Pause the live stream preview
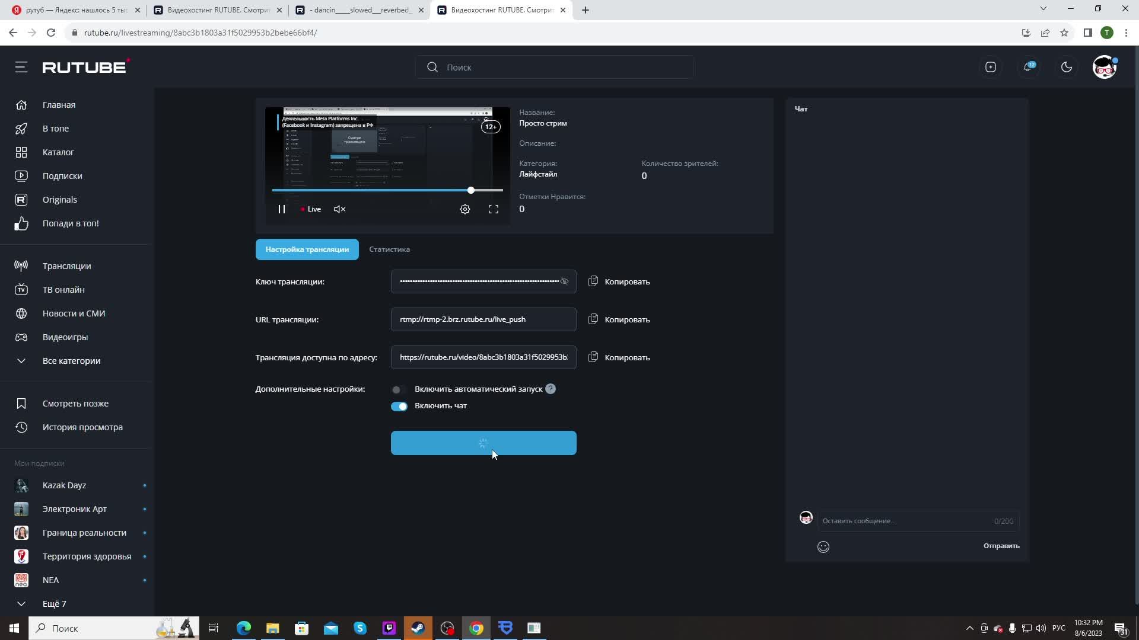 coord(281,209)
